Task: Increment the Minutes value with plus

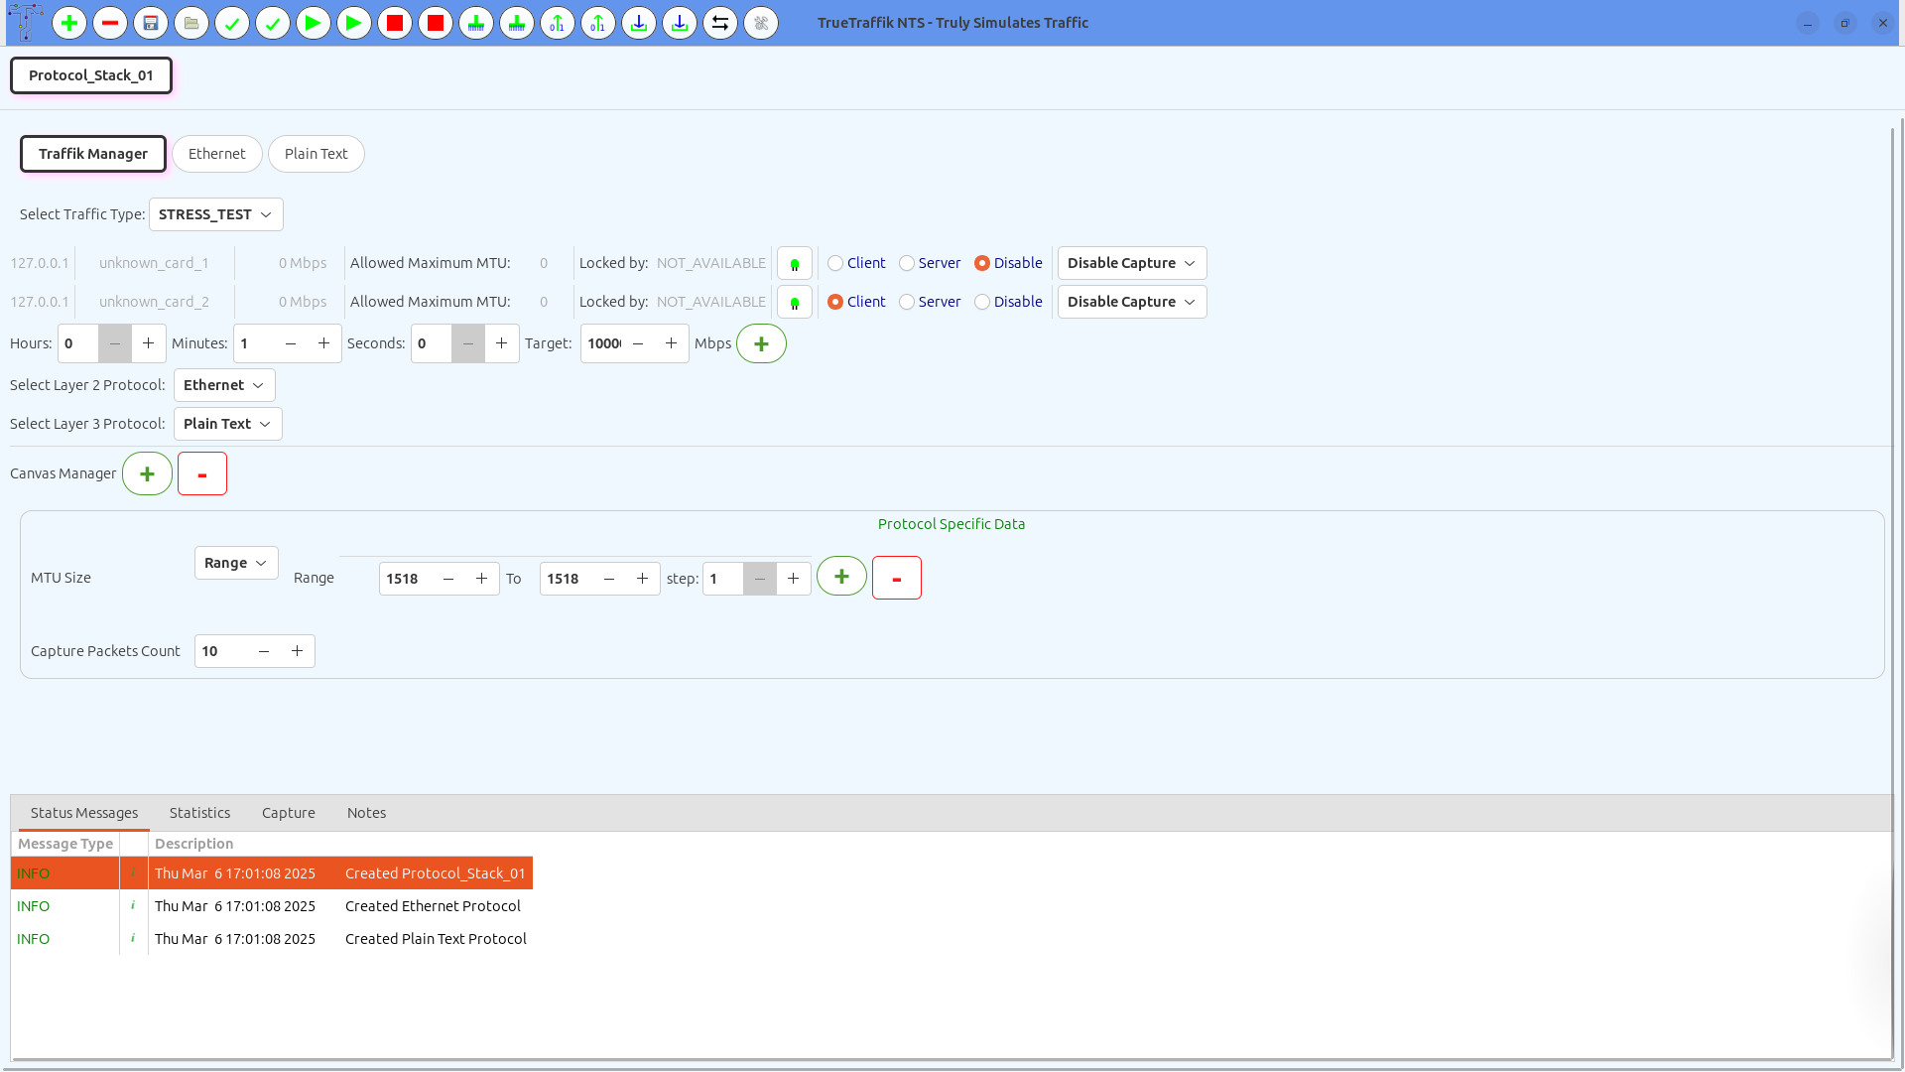Action: (x=323, y=343)
